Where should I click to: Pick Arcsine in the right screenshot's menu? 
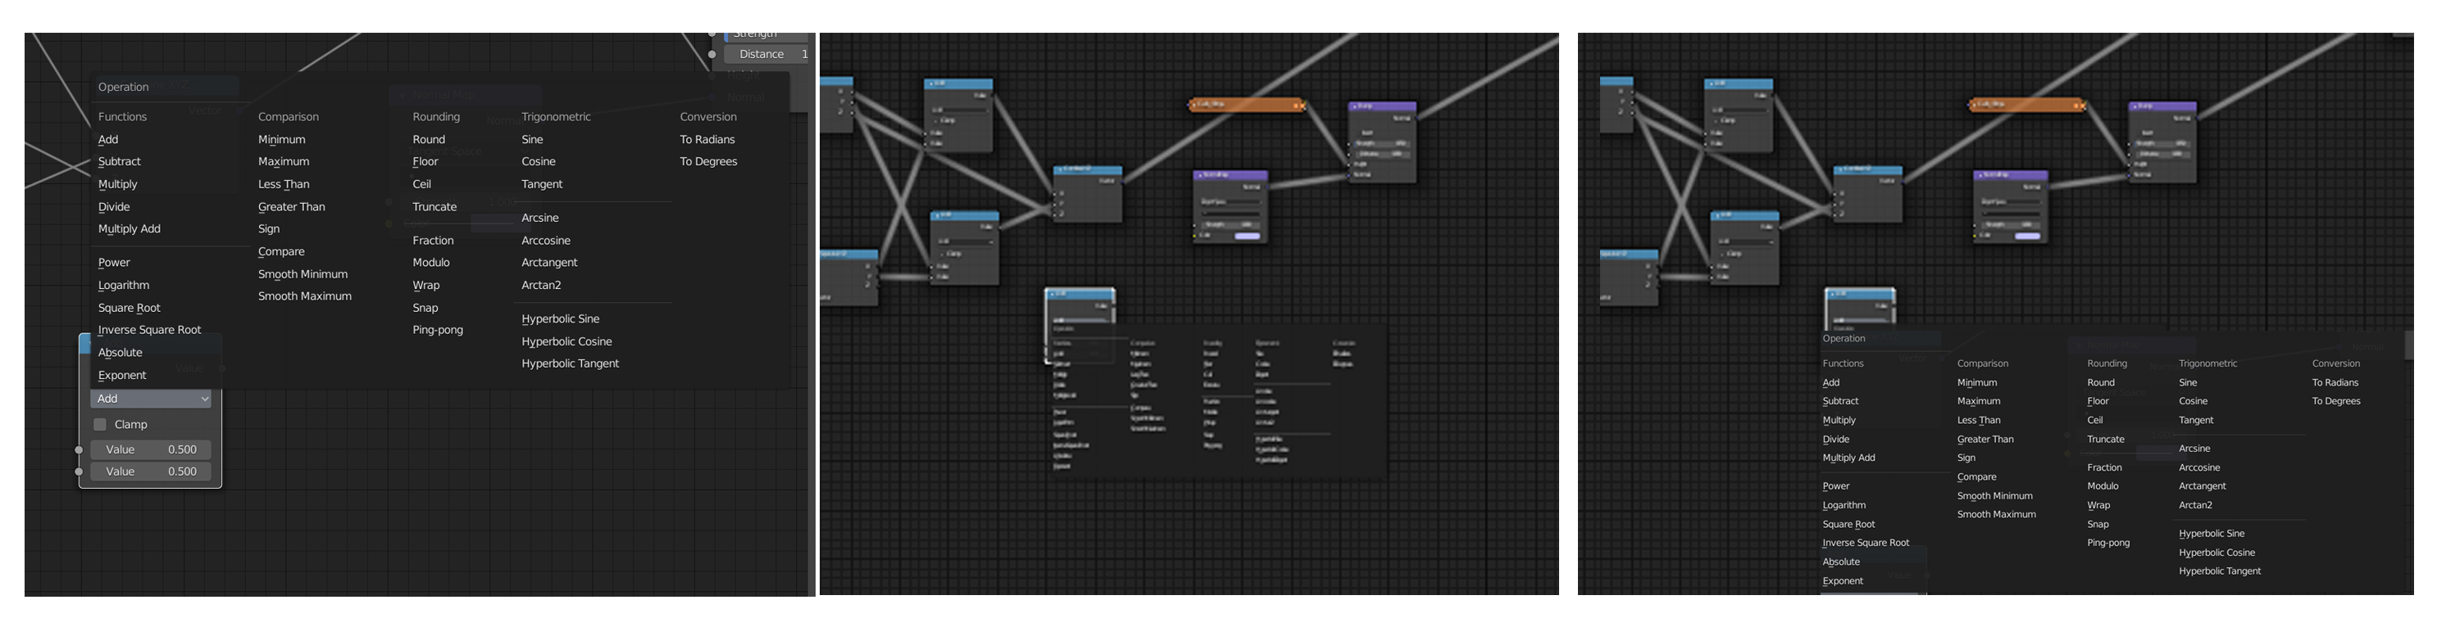pyautogui.click(x=2195, y=449)
